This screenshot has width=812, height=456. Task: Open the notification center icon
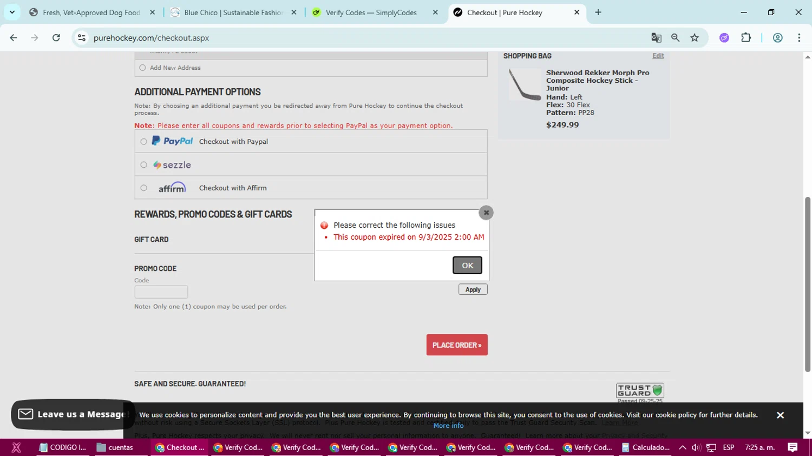pyautogui.click(x=793, y=447)
